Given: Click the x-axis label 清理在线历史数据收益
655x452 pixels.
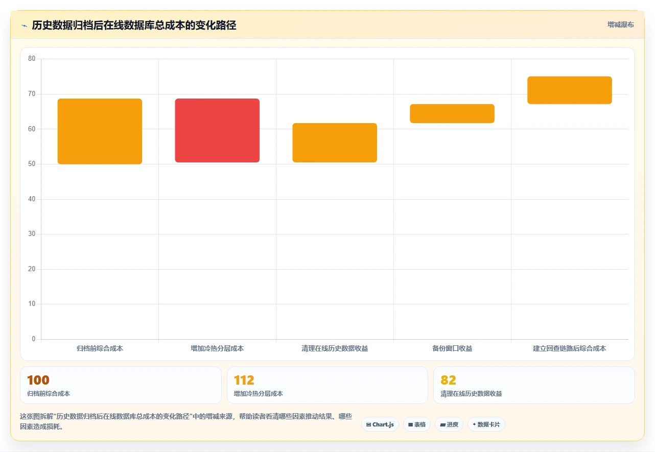Looking at the screenshot, I should point(335,348).
